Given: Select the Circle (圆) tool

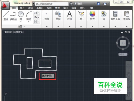Looking at the screenshot, I should tap(21, 16).
